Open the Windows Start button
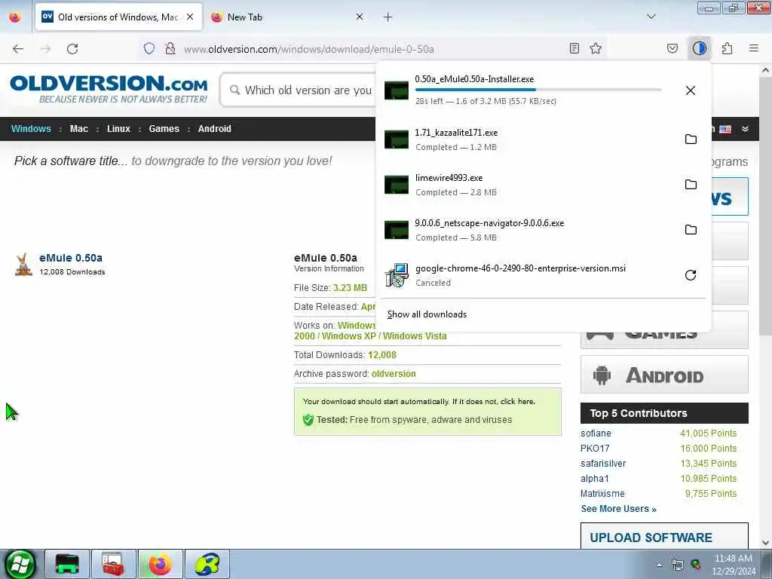 point(20,564)
